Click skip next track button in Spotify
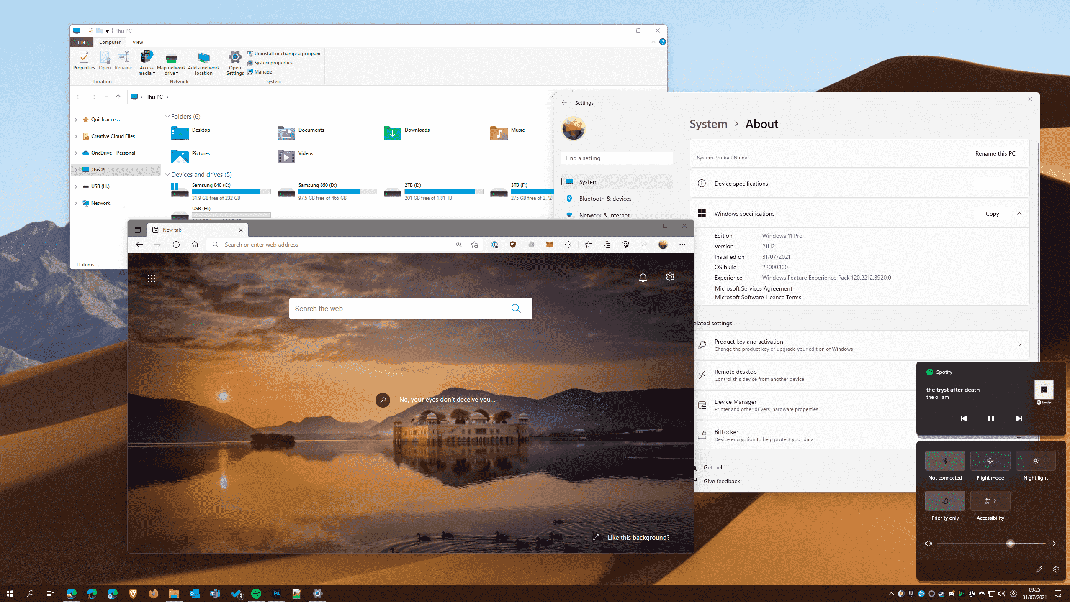The width and height of the screenshot is (1070, 602). (1019, 418)
